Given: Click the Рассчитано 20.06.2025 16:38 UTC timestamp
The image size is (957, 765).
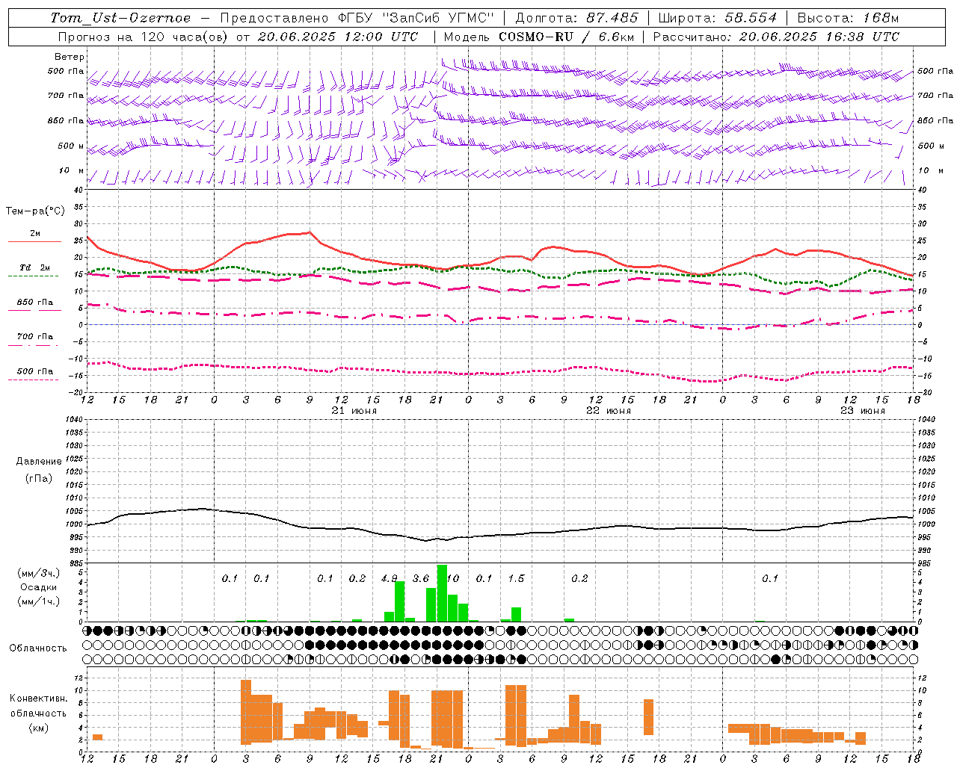Looking at the screenshot, I should (776, 37).
